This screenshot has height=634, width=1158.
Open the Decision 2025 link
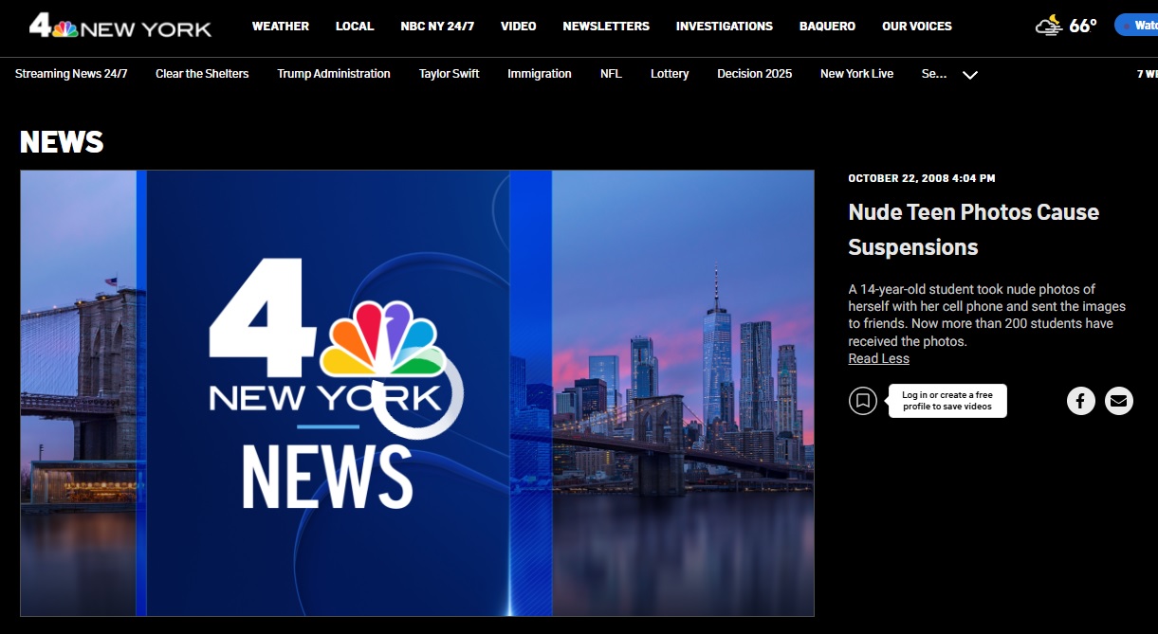755,74
